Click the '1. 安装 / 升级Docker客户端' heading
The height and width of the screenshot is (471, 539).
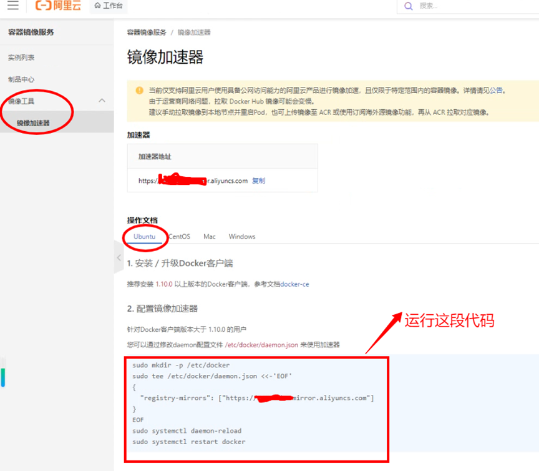pyautogui.click(x=180, y=264)
